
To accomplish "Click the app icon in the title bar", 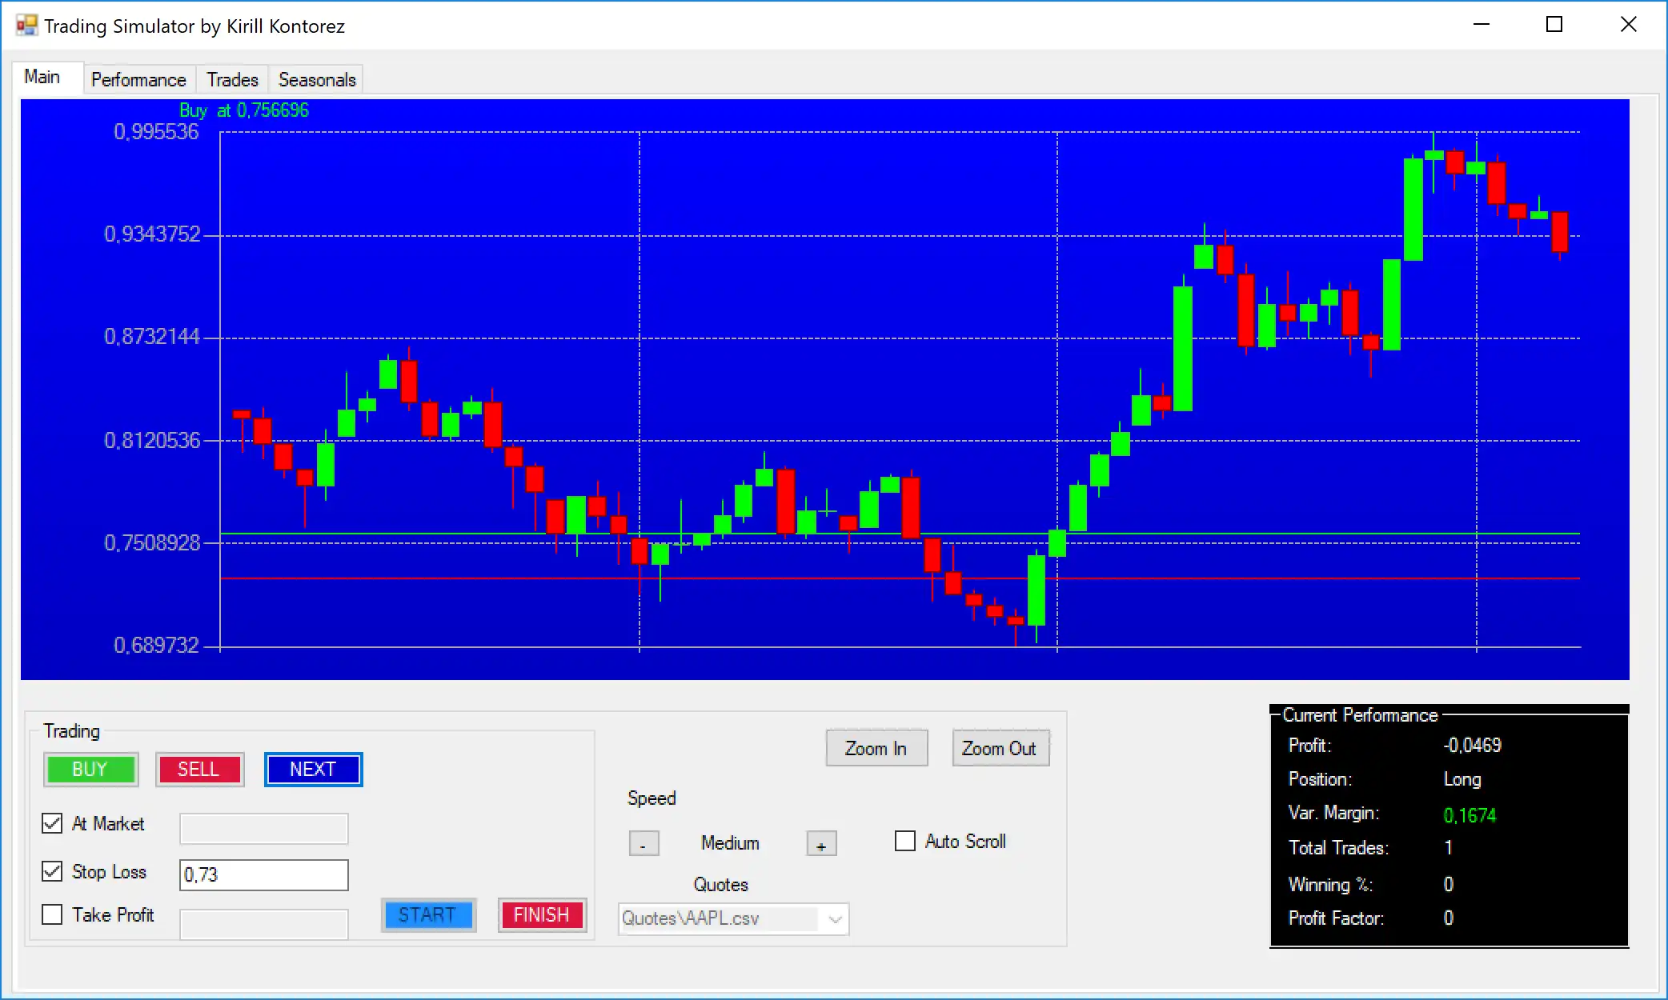I will click(26, 26).
